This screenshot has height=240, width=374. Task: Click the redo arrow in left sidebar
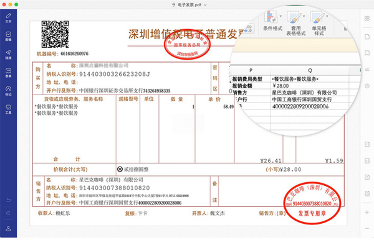click(8, 213)
